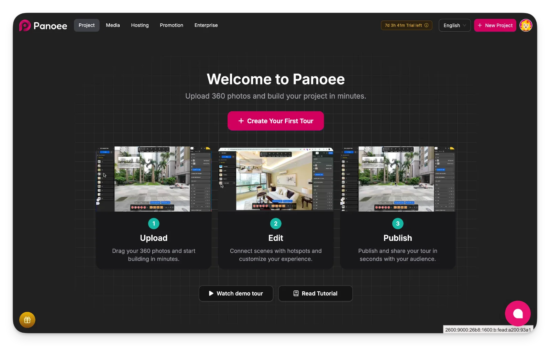Image resolution: width=550 pixels, height=346 pixels.
Task: Click the user profile avatar
Action: (526, 25)
